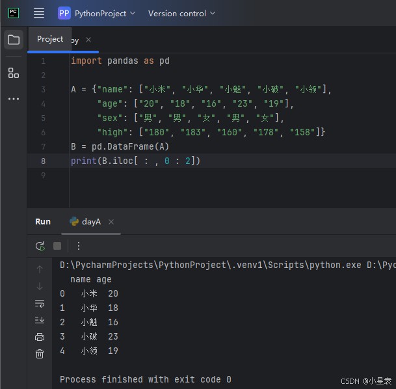This screenshot has width=396, height=389.
Task: Expand the PythonProject dropdown
Action: click(98, 13)
